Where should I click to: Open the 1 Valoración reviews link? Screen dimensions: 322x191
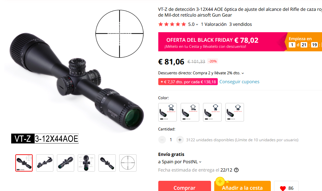point(214,24)
